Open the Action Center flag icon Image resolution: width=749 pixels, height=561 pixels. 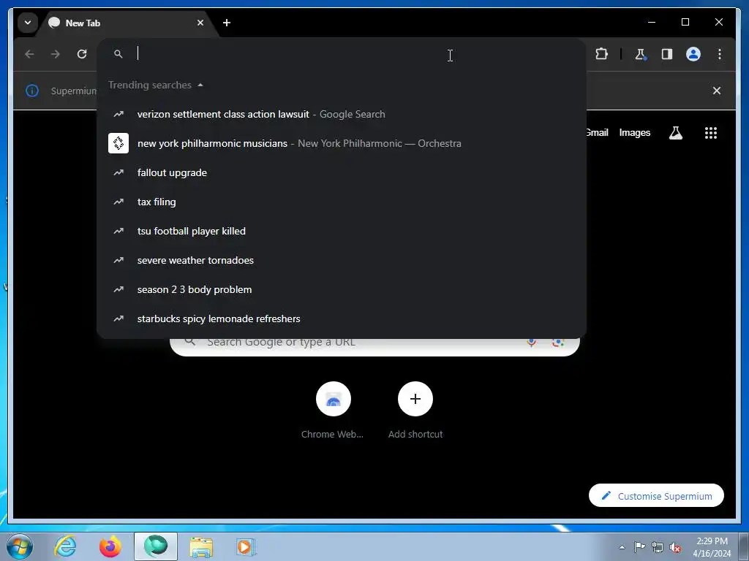click(x=639, y=546)
